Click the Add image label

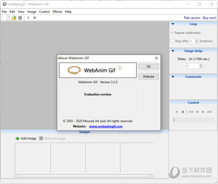point(29,138)
